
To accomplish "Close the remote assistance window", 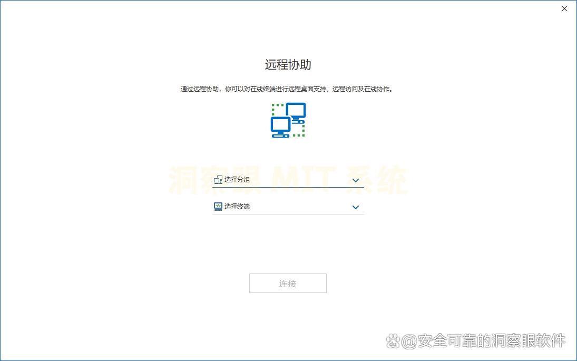I will tap(564, 8).
